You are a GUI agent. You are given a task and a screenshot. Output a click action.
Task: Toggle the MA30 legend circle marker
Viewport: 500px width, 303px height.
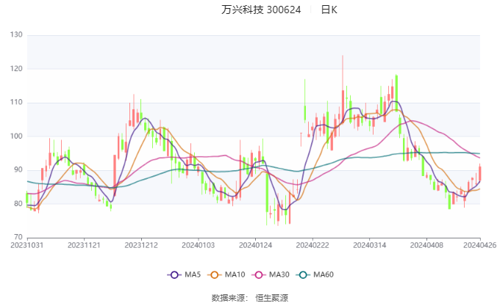[259, 274]
